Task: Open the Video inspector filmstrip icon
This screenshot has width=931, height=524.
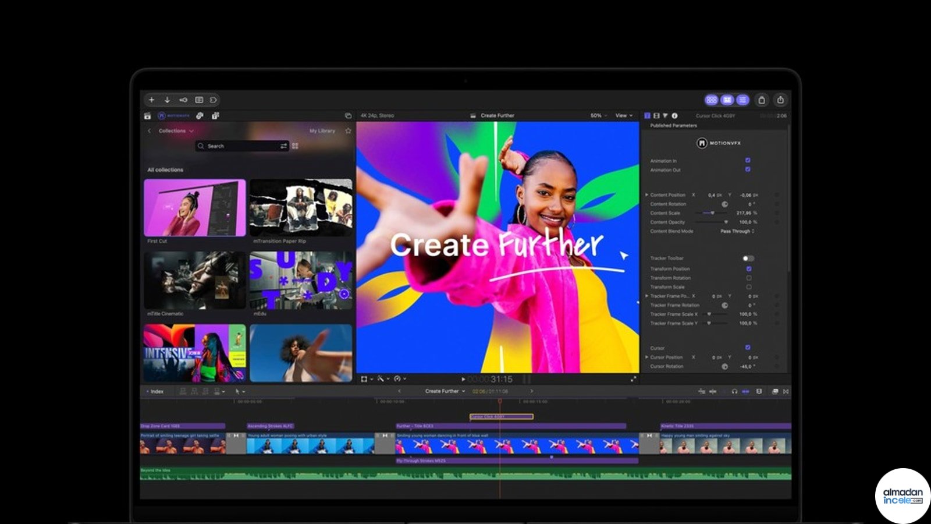Action: click(656, 116)
